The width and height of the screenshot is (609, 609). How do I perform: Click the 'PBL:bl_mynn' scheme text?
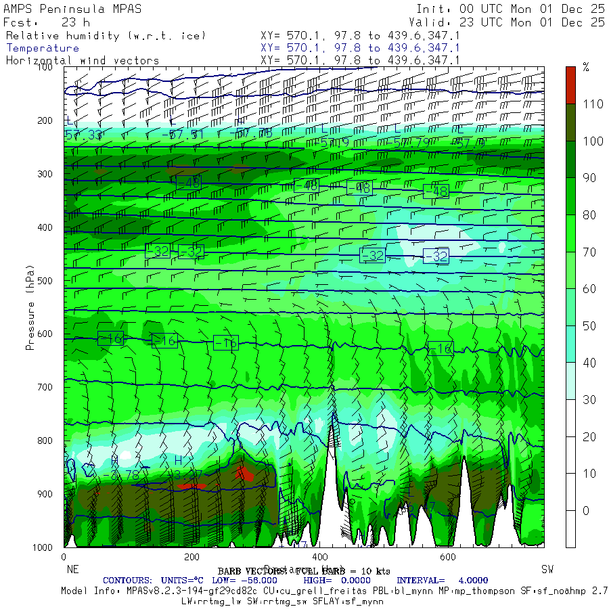(403, 591)
